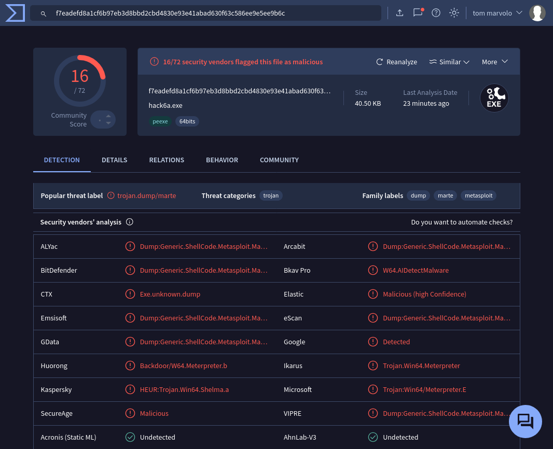Select the hack6a.exe file name
This screenshot has width=553, height=449.
point(165,105)
